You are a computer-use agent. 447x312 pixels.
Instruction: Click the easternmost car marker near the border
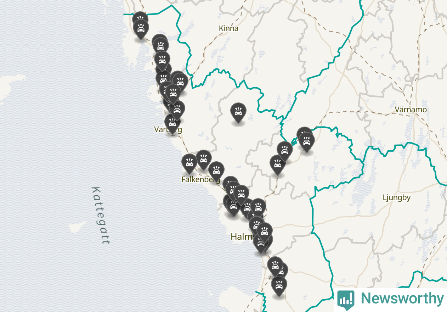pyautogui.click(x=307, y=141)
